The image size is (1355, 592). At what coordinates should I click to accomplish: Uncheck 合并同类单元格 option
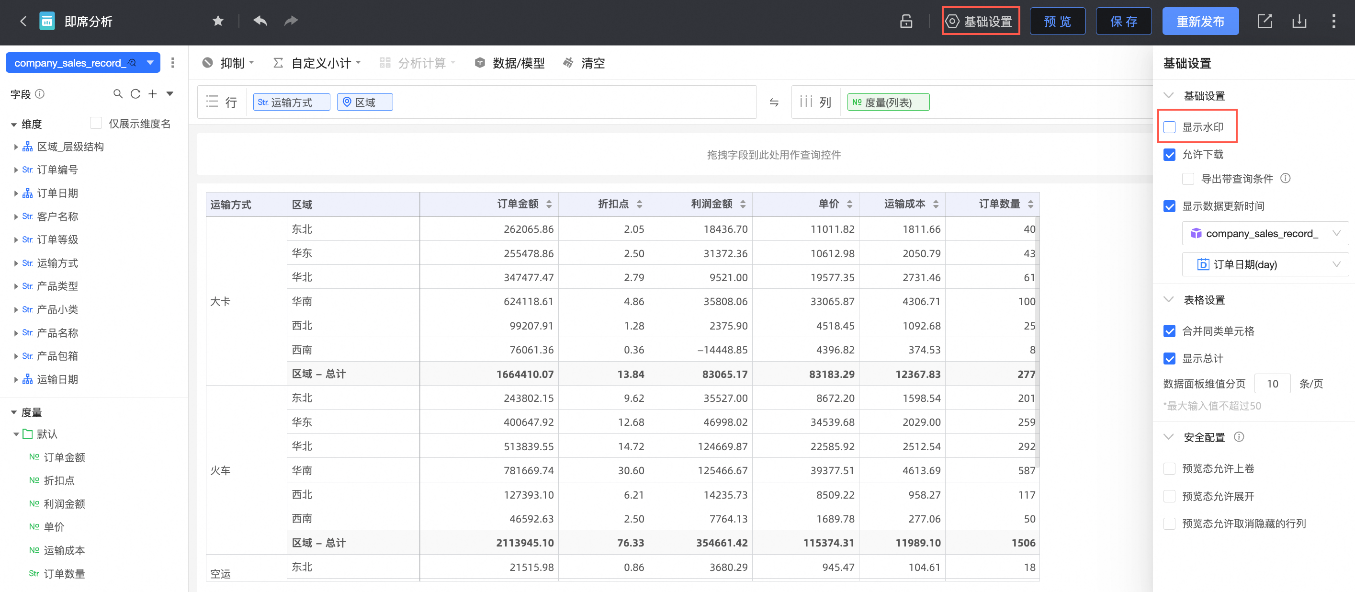tap(1169, 331)
